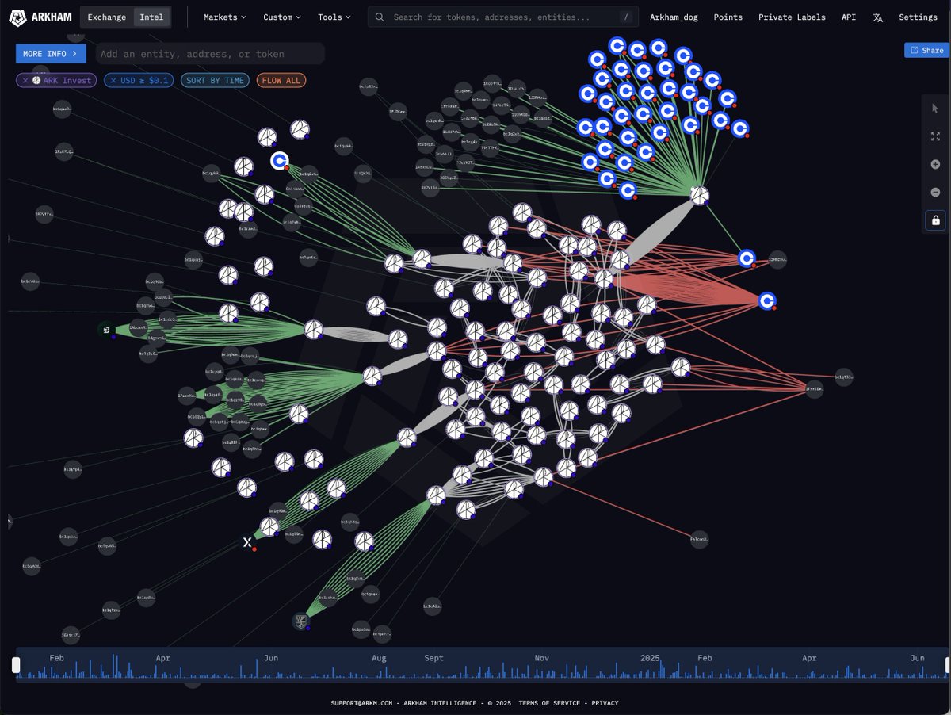Click the fit-to-screen expand icon
Image resolution: width=951 pixels, height=715 pixels.
[x=935, y=136]
